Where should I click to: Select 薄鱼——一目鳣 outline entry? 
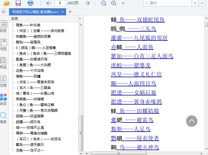pyautogui.click(x=28, y=76)
